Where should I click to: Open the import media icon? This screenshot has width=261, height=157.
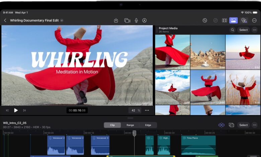coord(116,20)
